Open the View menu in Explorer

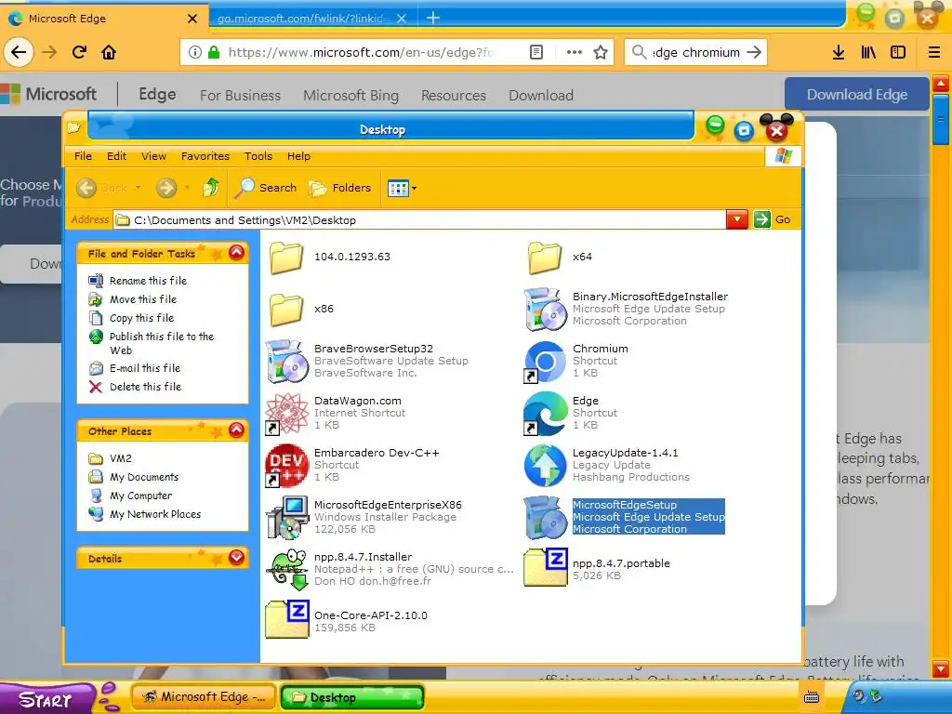coord(153,156)
